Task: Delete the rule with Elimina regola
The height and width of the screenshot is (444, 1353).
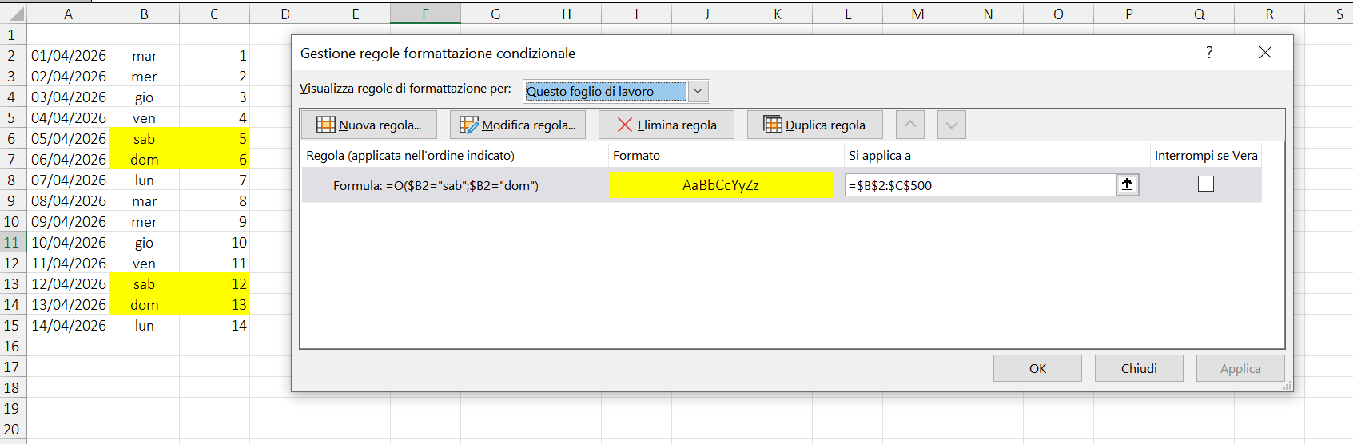Action: tap(667, 125)
